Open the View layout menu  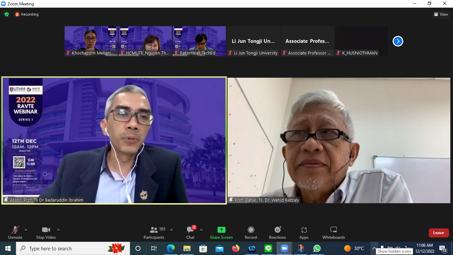[441, 14]
